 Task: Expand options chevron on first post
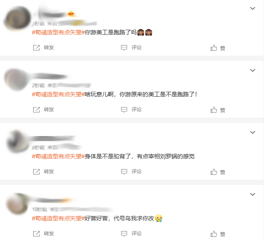(x=252, y=8)
